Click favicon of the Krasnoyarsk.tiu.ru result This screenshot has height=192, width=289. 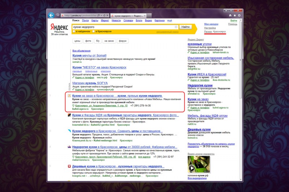[x=69, y=131]
